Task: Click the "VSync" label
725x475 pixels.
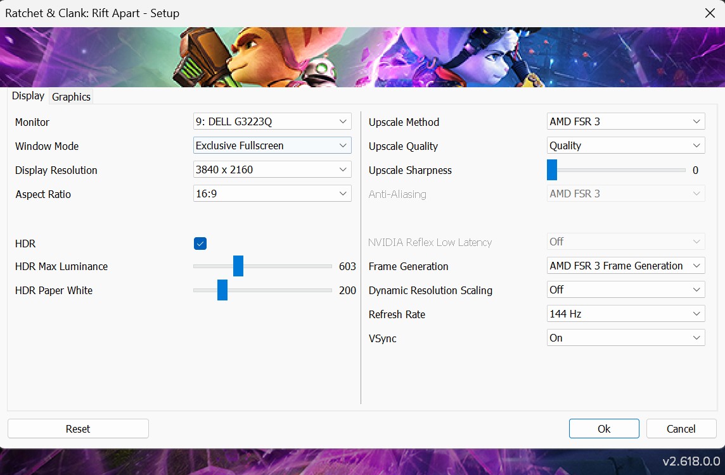Action: click(x=382, y=338)
